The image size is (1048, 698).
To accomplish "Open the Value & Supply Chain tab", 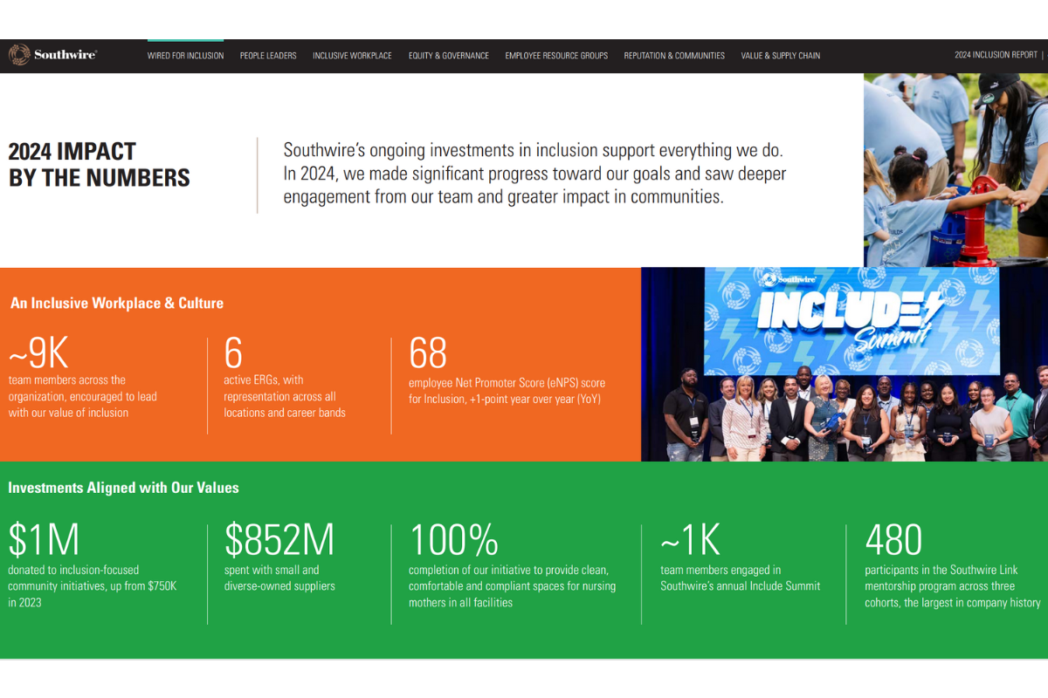I will (x=780, y=56).
